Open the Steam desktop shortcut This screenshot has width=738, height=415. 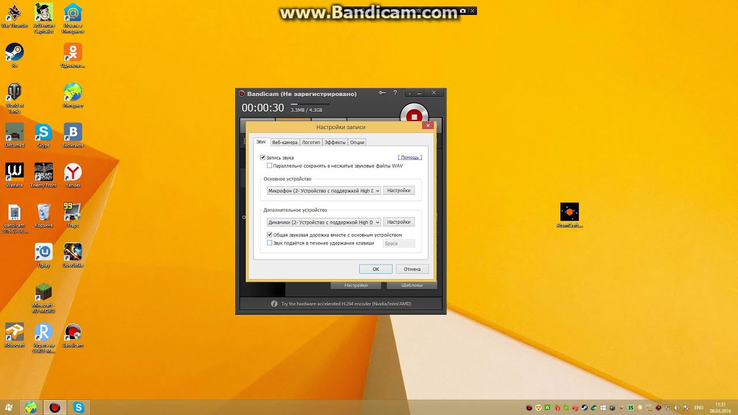(x=14, y=55)
